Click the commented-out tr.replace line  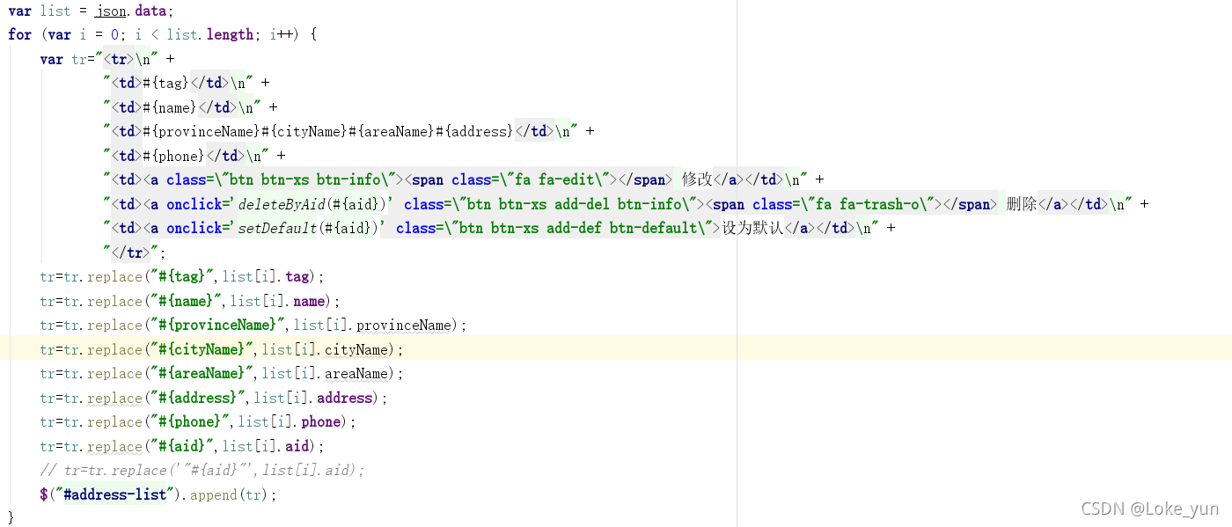202,470
